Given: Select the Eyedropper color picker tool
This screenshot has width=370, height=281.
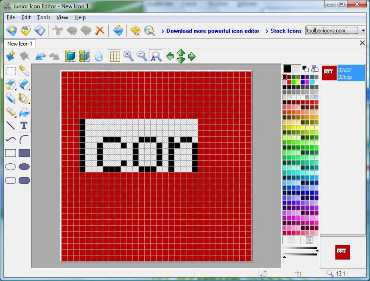Looking at the screenshot, I should tap(24, 71).
